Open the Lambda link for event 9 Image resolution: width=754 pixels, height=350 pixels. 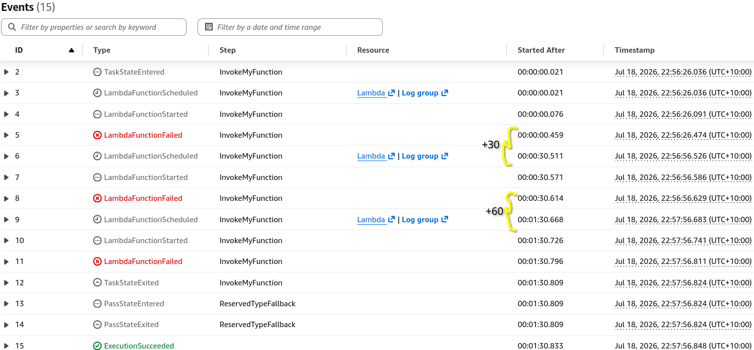(x=371, y=220)
